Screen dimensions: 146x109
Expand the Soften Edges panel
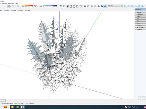pyautogui.click(x=141, y=27)
